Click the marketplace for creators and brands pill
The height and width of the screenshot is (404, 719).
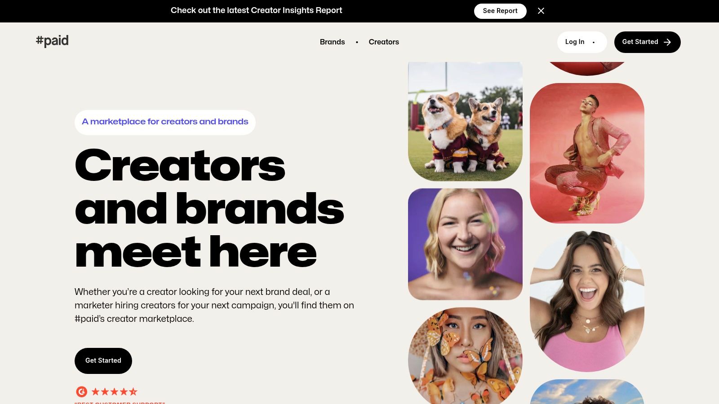click(165, 122)
